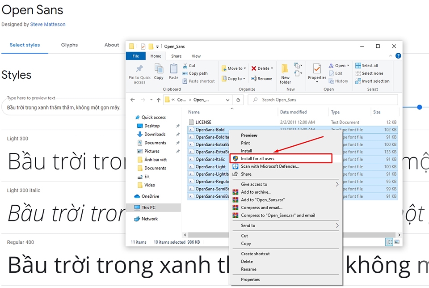
Task: Expand the address bar history dropdown
Action: coord(227,100)
